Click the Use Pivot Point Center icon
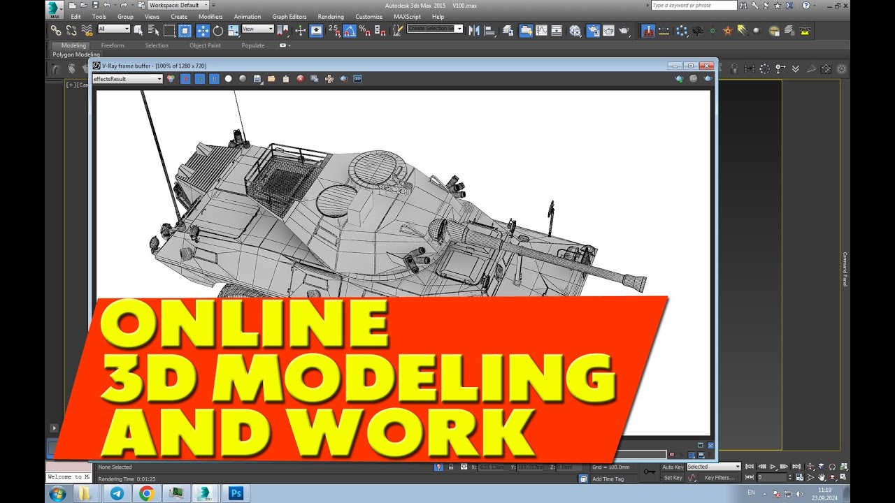The image size is (895, 503). tap(284, 31)
